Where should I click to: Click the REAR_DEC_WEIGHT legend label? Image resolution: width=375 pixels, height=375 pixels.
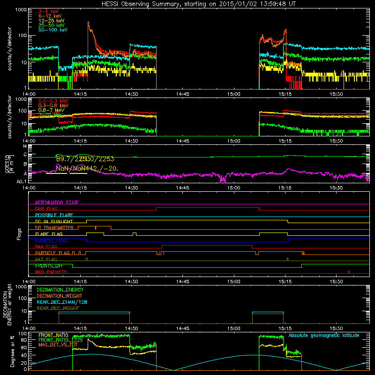click(58, 308)
